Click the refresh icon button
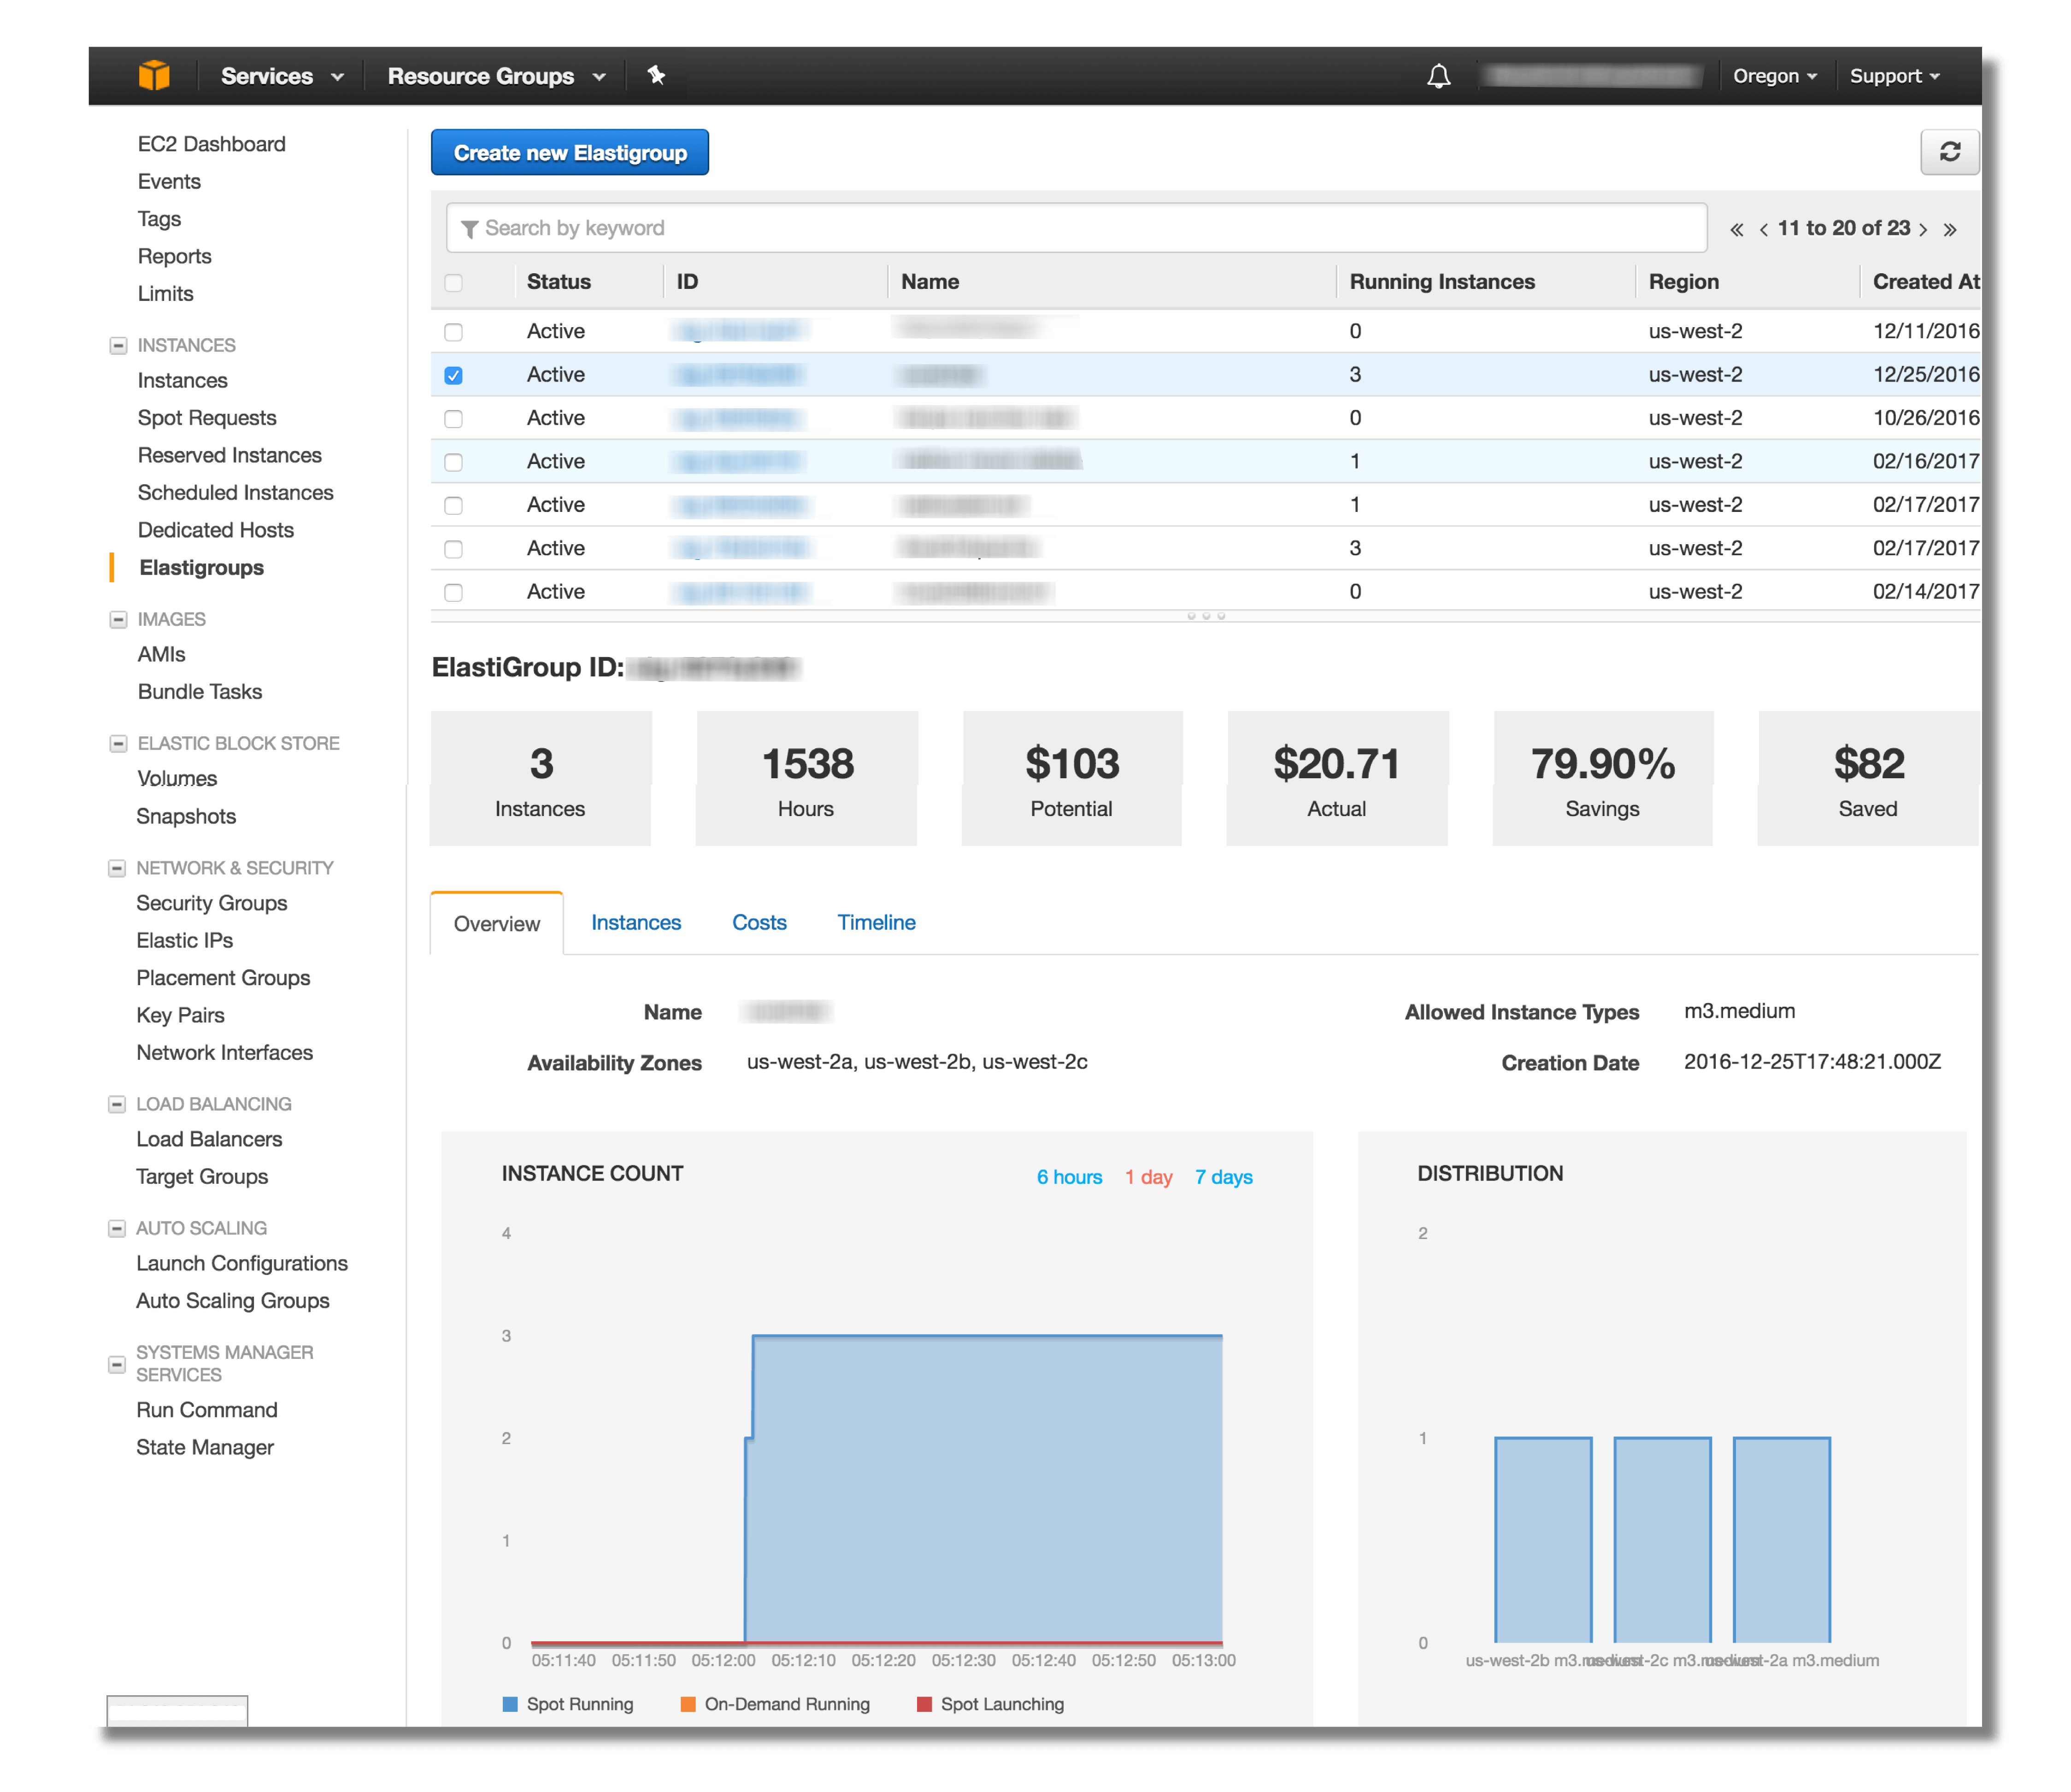 (x=1949, y=152)
